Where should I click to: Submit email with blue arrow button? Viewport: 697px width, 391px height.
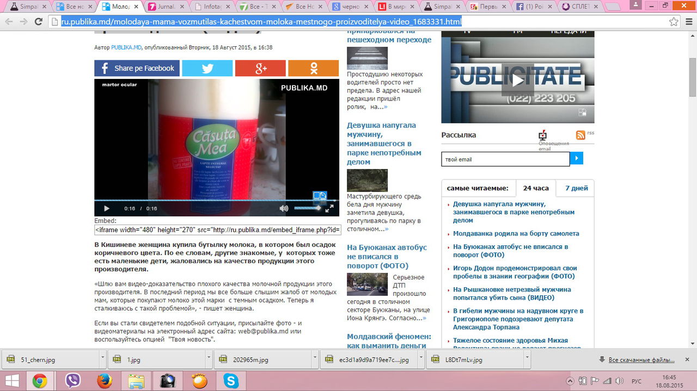(x=577, y=158)
